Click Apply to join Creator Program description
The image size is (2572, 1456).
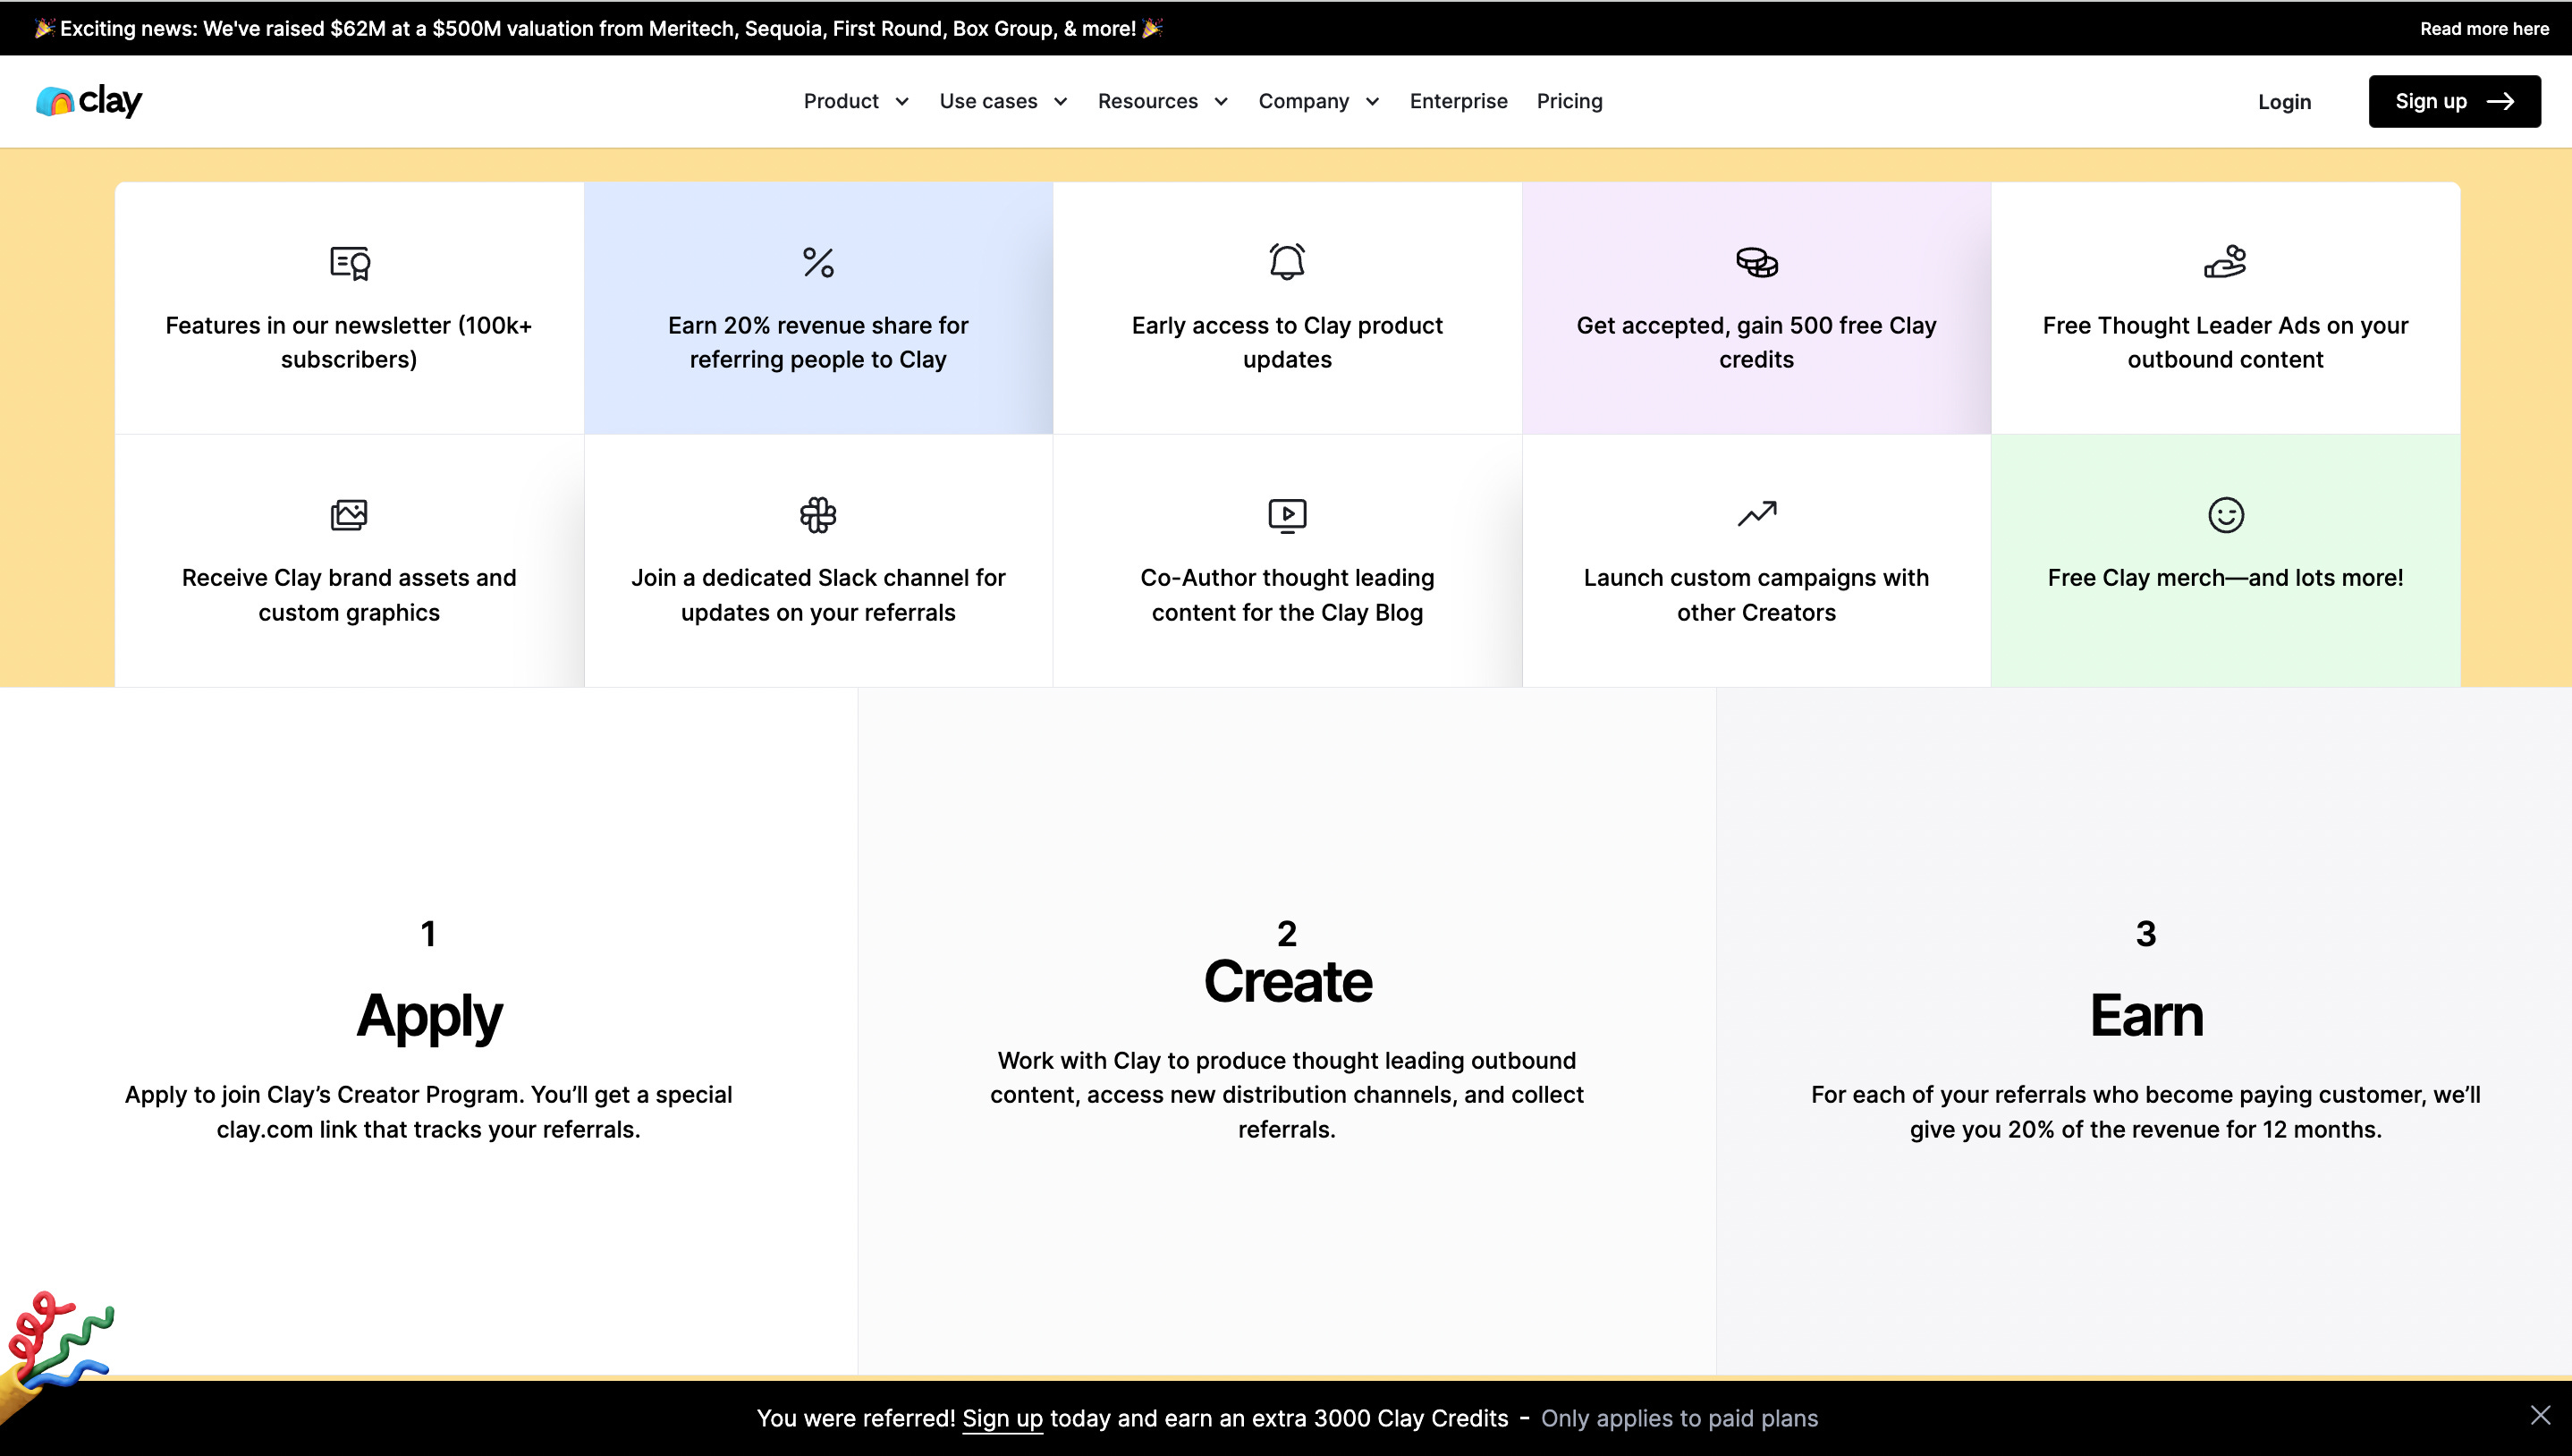pyautogui.click(x=429, y=1112)
